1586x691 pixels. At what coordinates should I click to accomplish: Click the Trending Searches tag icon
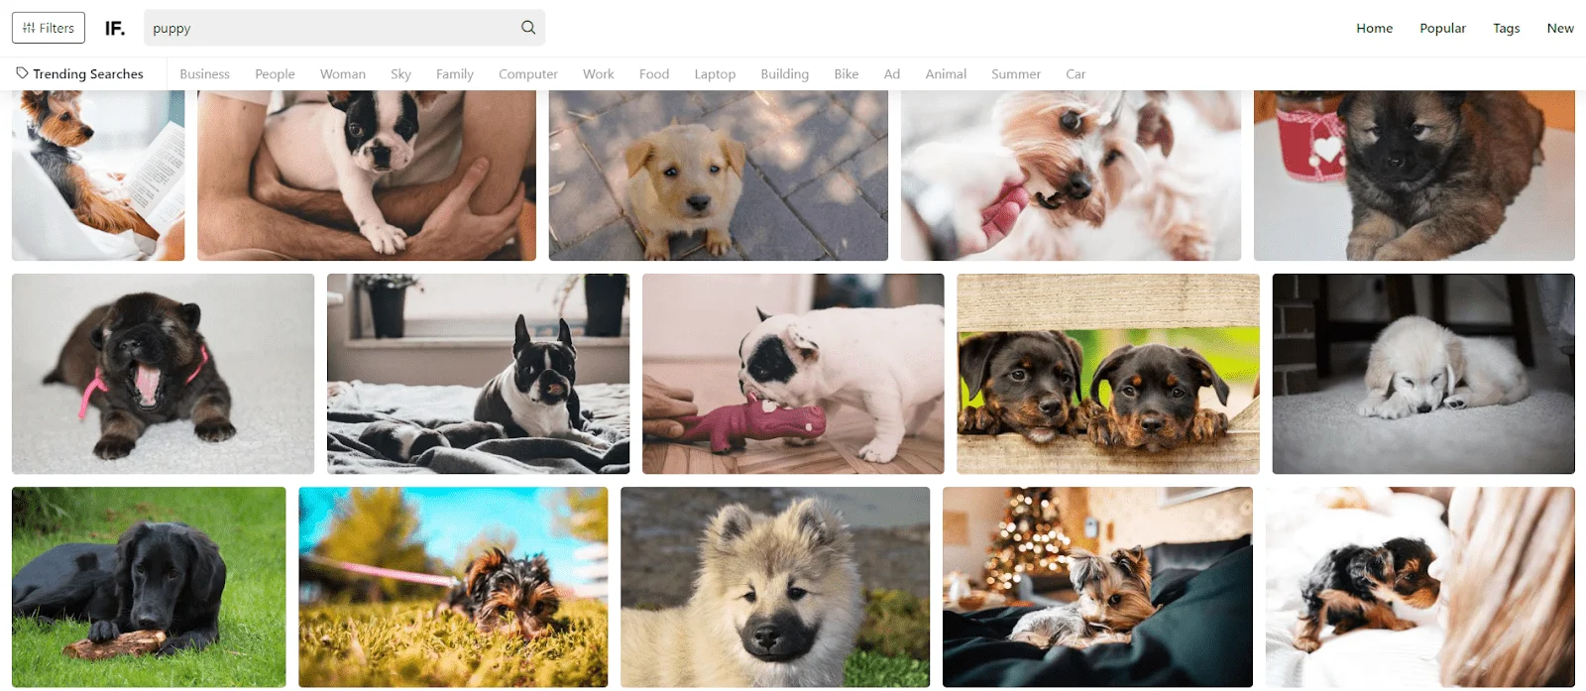point(22,73)
